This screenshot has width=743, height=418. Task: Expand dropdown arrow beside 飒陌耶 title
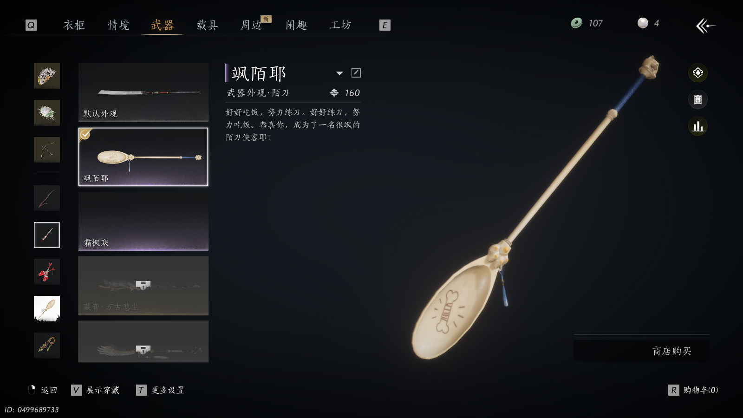339,73
